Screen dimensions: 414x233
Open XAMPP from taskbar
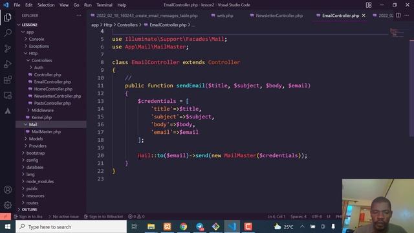pos(167,227)
